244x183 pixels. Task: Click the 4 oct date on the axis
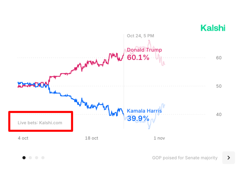[x=23, y=138]
